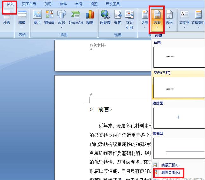Screen dimensions: 205x180
Task: Switch to the 开发工具 tab
Action: click(112, 4)
